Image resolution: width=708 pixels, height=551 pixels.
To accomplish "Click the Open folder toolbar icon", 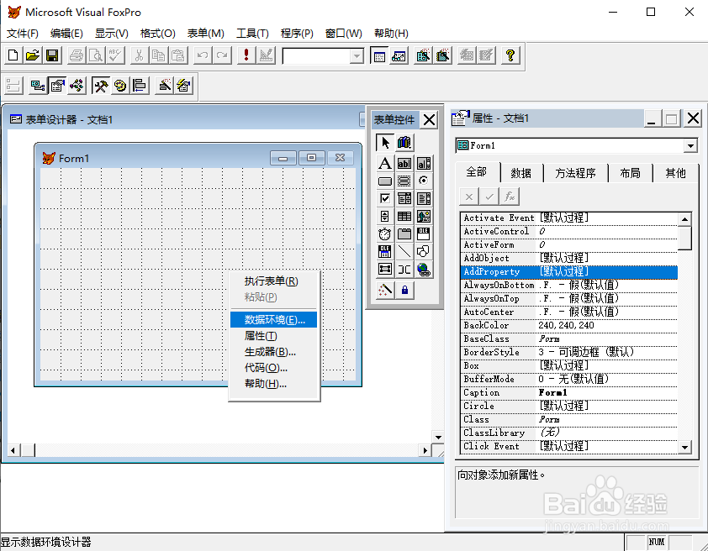I will pos(33,55).
